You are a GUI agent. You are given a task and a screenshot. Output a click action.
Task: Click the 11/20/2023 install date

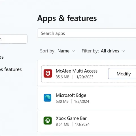click(84, 77)
